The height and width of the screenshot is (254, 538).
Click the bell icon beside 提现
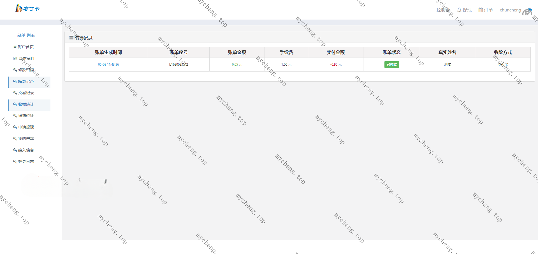coord(459,10)
